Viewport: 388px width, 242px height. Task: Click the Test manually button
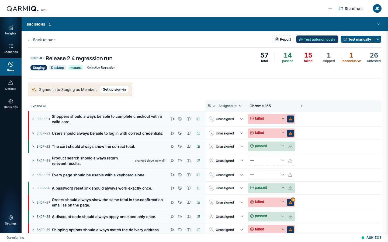(357, 39)
